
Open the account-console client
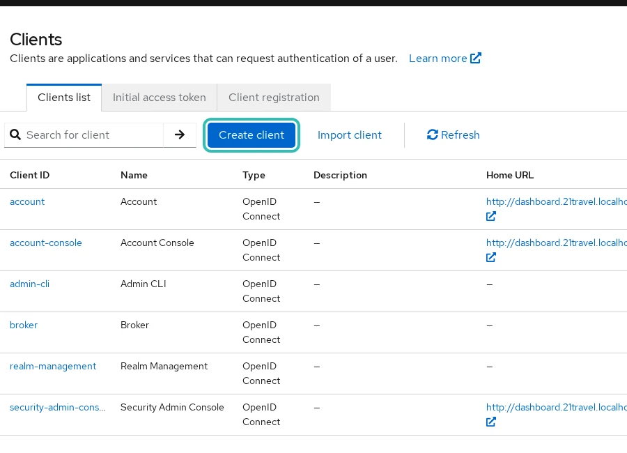[x=45, y=243]
